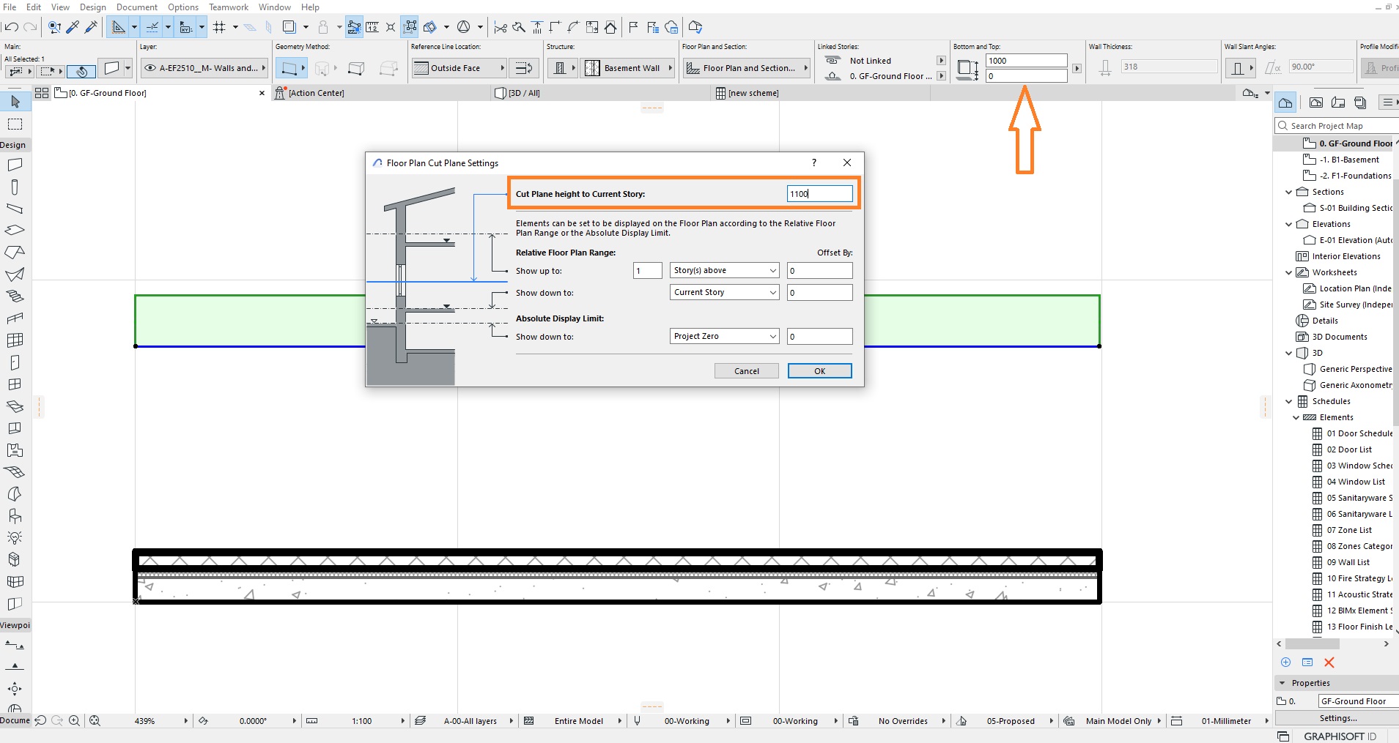This screenshot has height=743, width=1399.
Task: Choose the rectangle wall geometry method
Action: coord(356,68)
